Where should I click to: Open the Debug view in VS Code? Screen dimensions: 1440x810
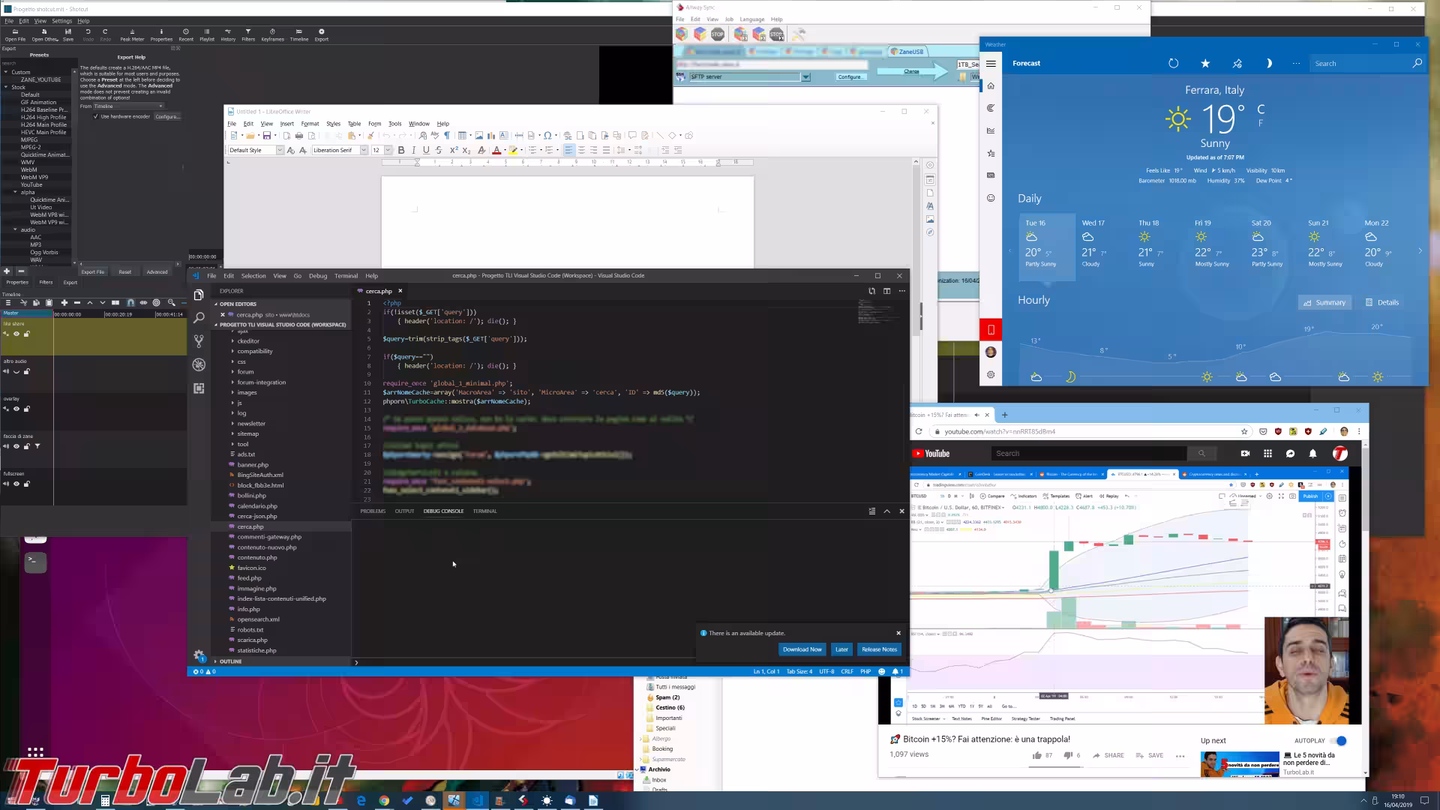[199, 364]
